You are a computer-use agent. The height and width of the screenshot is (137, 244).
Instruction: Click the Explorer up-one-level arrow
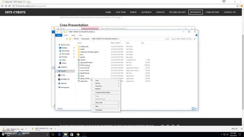[x=67, y=39]
